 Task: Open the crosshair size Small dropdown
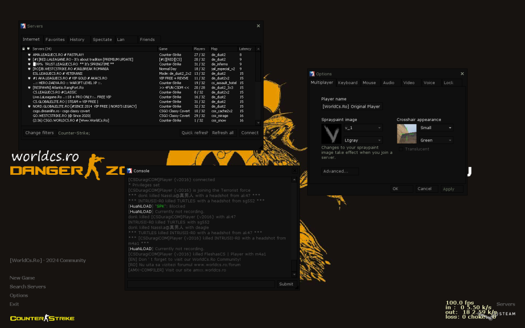tap(436, 128)
